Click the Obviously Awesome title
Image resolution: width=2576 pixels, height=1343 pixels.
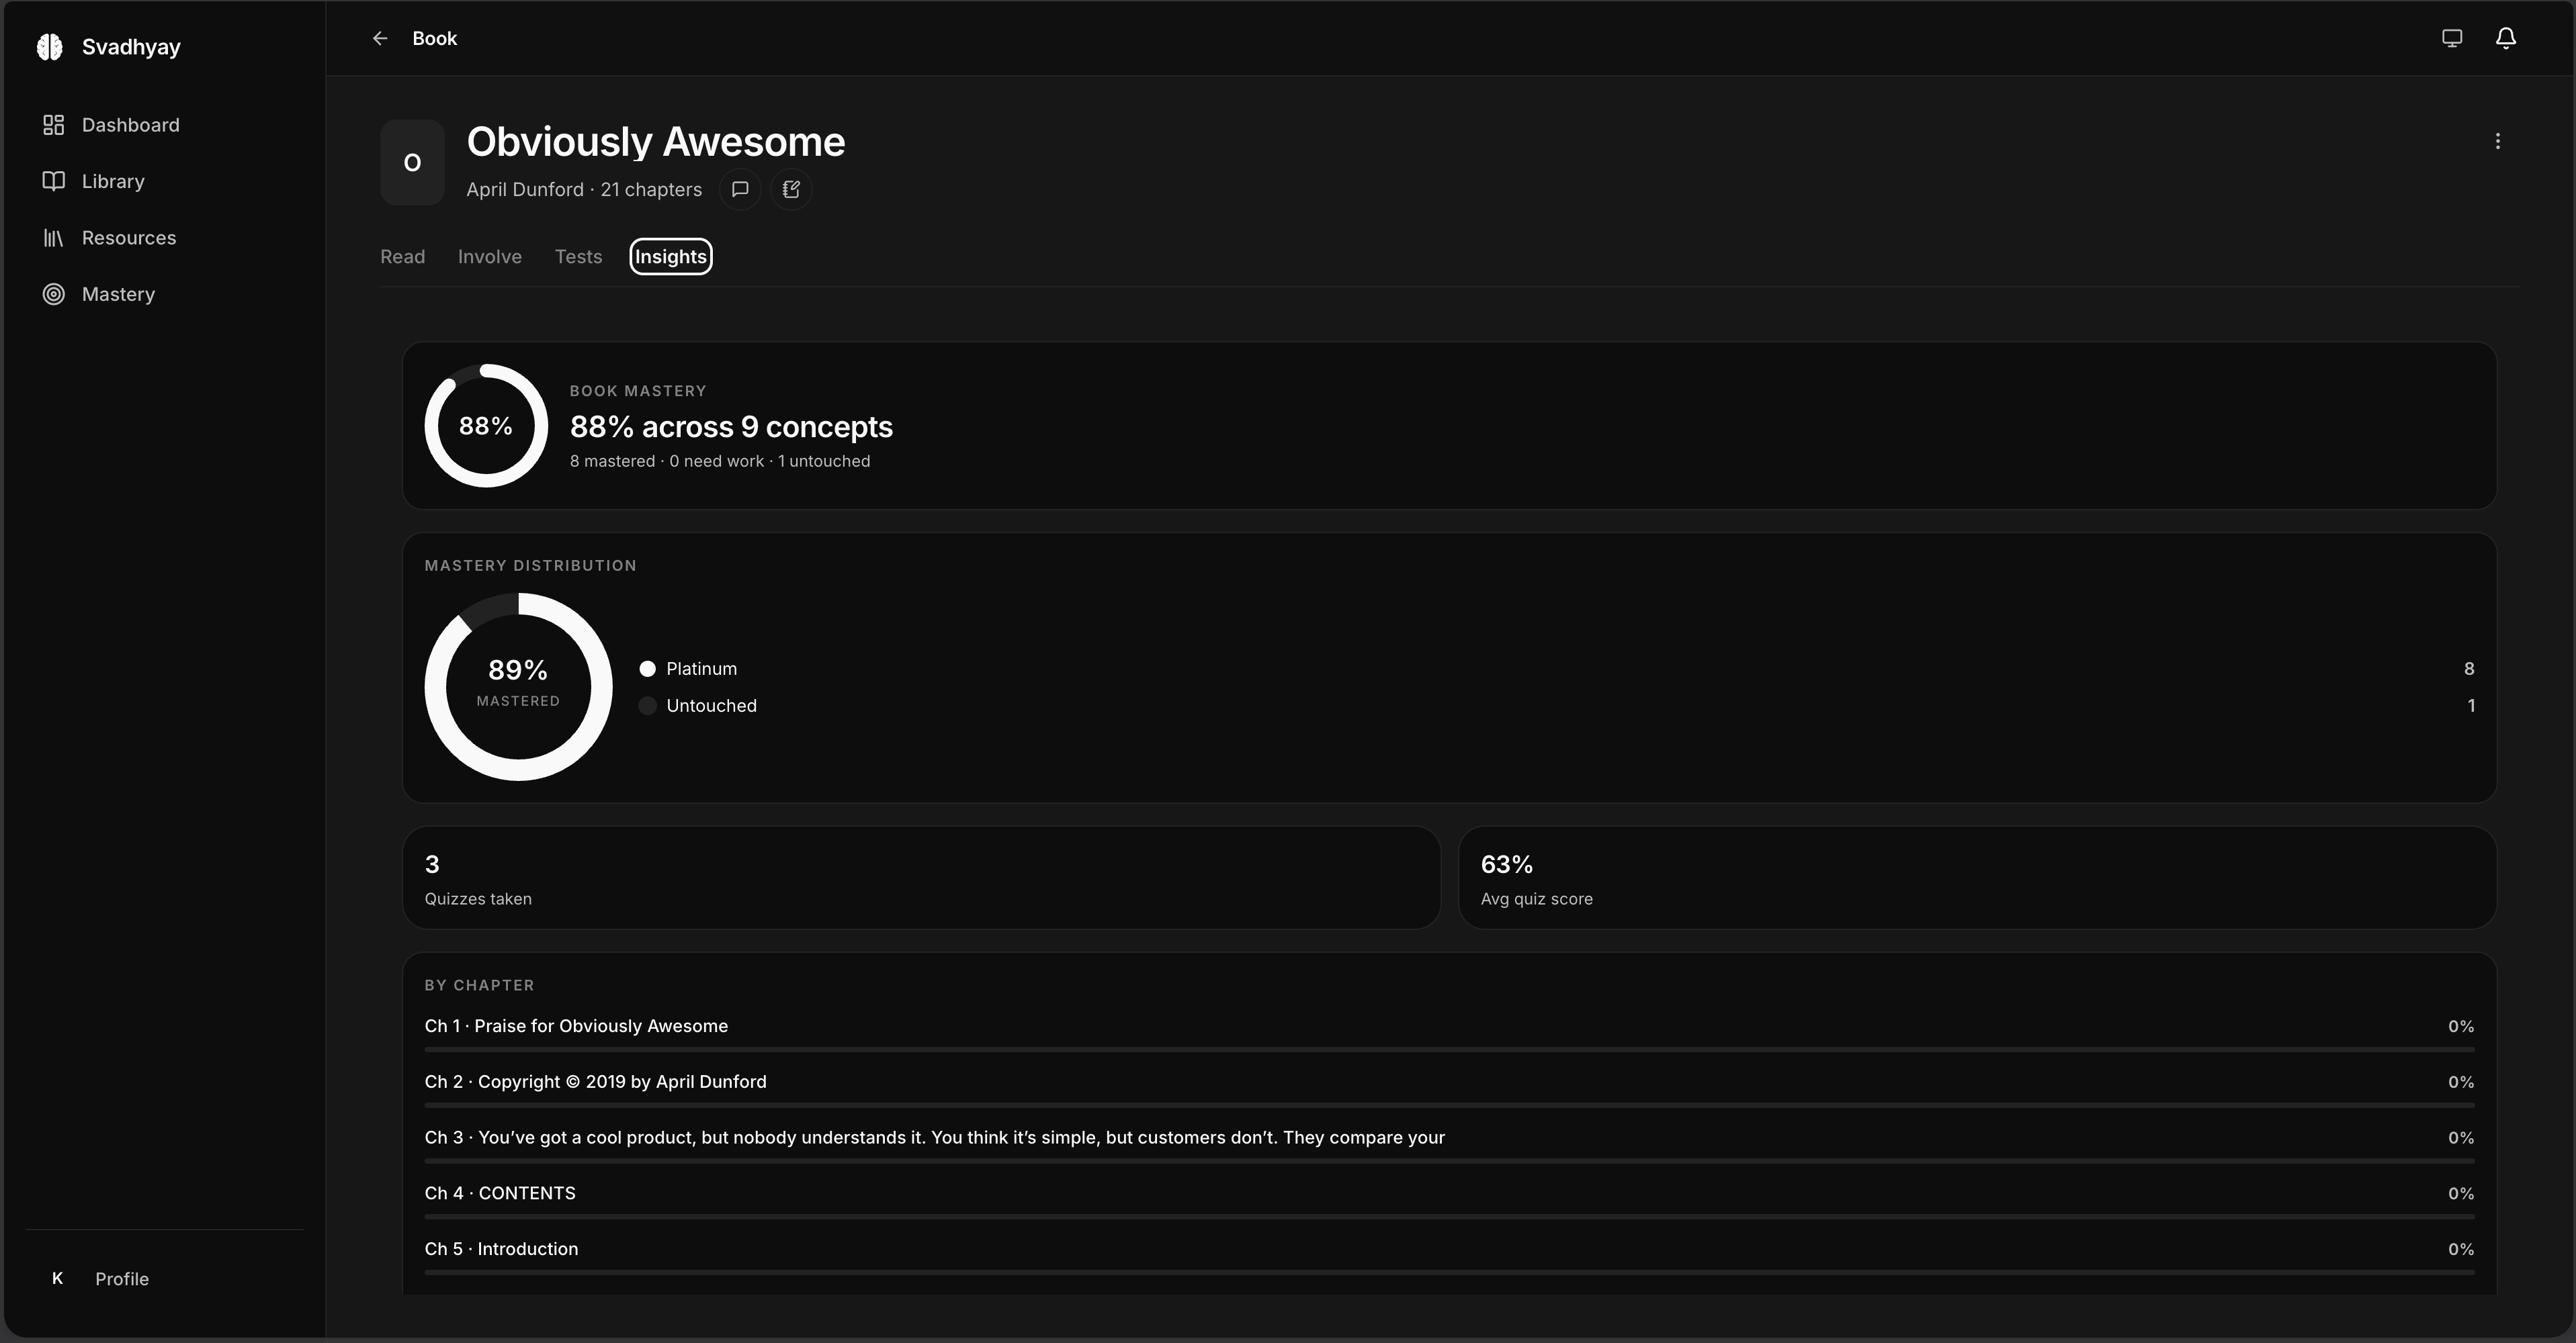point(656,142)
